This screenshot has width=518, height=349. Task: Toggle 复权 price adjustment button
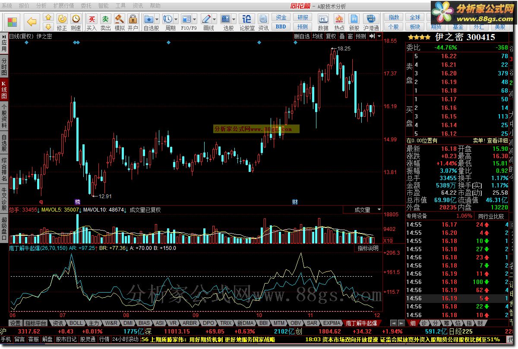click(x=331, y=37)
